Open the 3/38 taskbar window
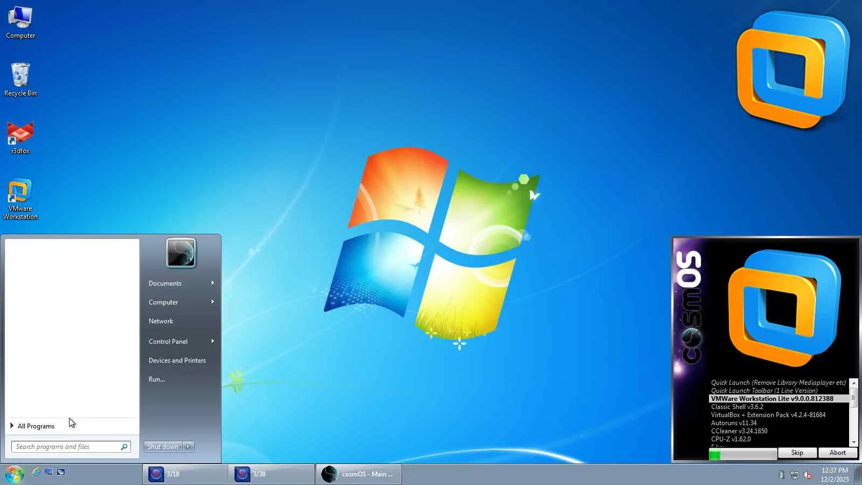 pos(272,474)
